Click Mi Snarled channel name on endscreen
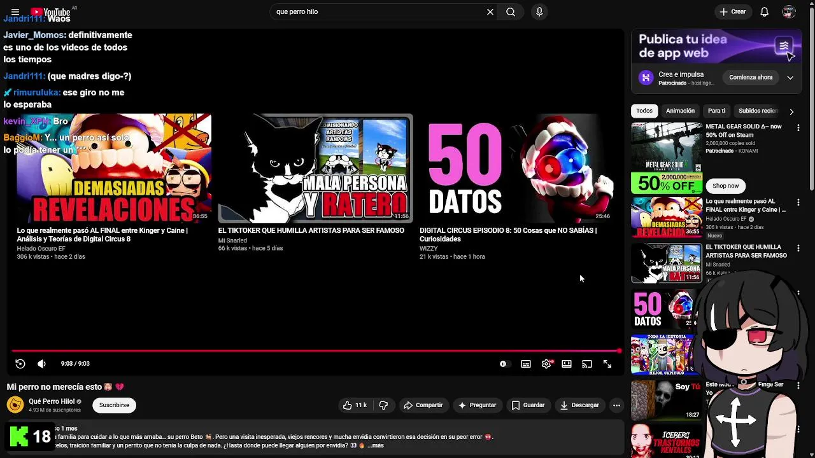The width and height of the screenshot is (815, 458). [x=232, y=240]
